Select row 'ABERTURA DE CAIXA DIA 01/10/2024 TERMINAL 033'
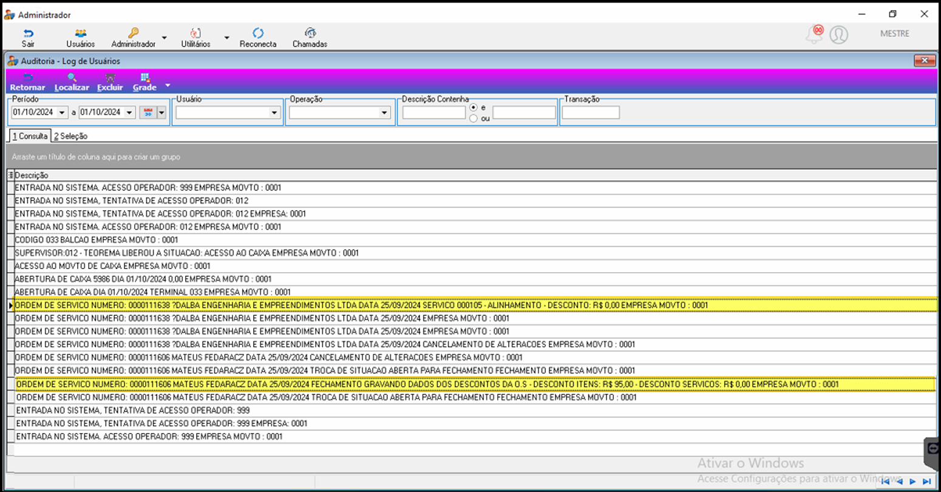 475,292
